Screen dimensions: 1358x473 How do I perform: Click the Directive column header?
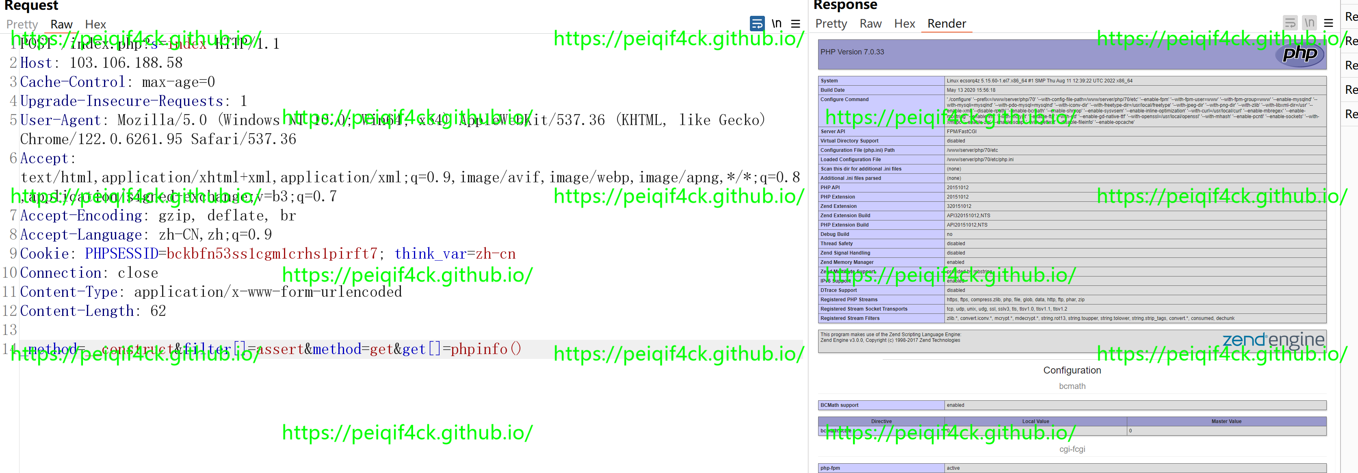click(x=881, y=421)
